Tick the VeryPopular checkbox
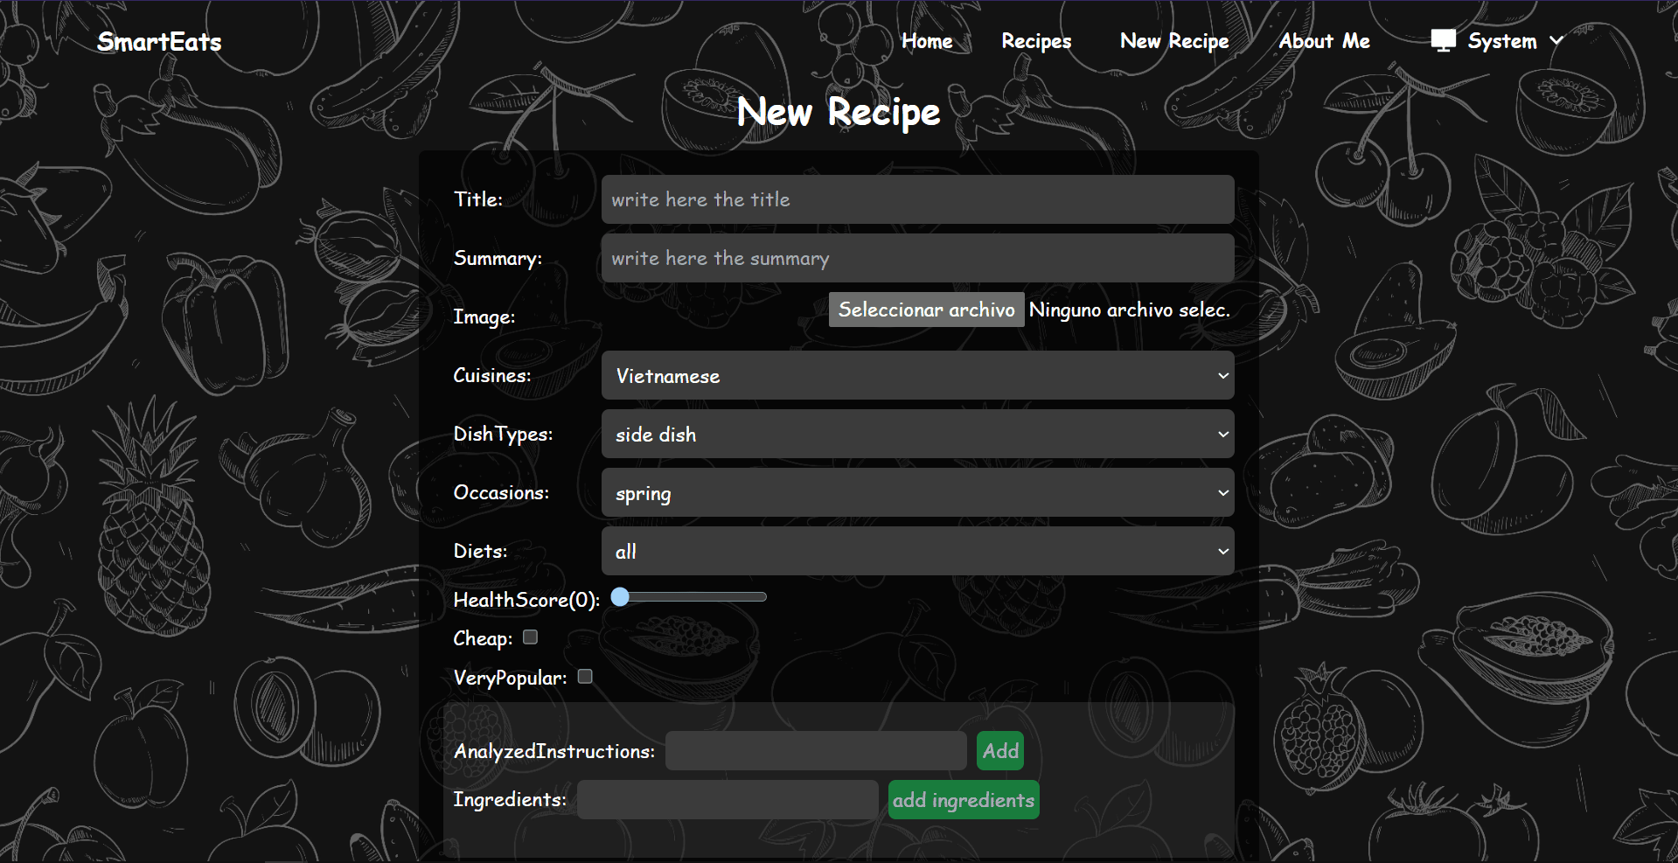Screen dimensions: 1678x863 coord(585,677)
